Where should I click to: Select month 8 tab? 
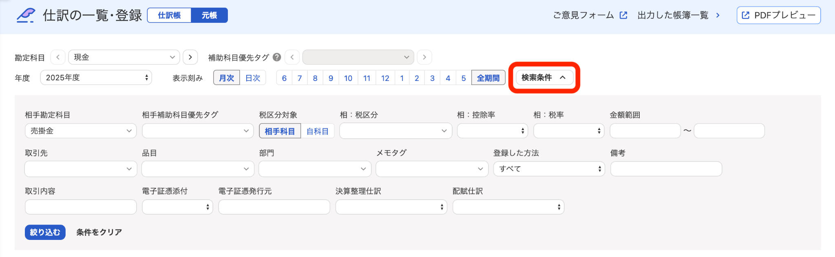click(x=315, y=78)
